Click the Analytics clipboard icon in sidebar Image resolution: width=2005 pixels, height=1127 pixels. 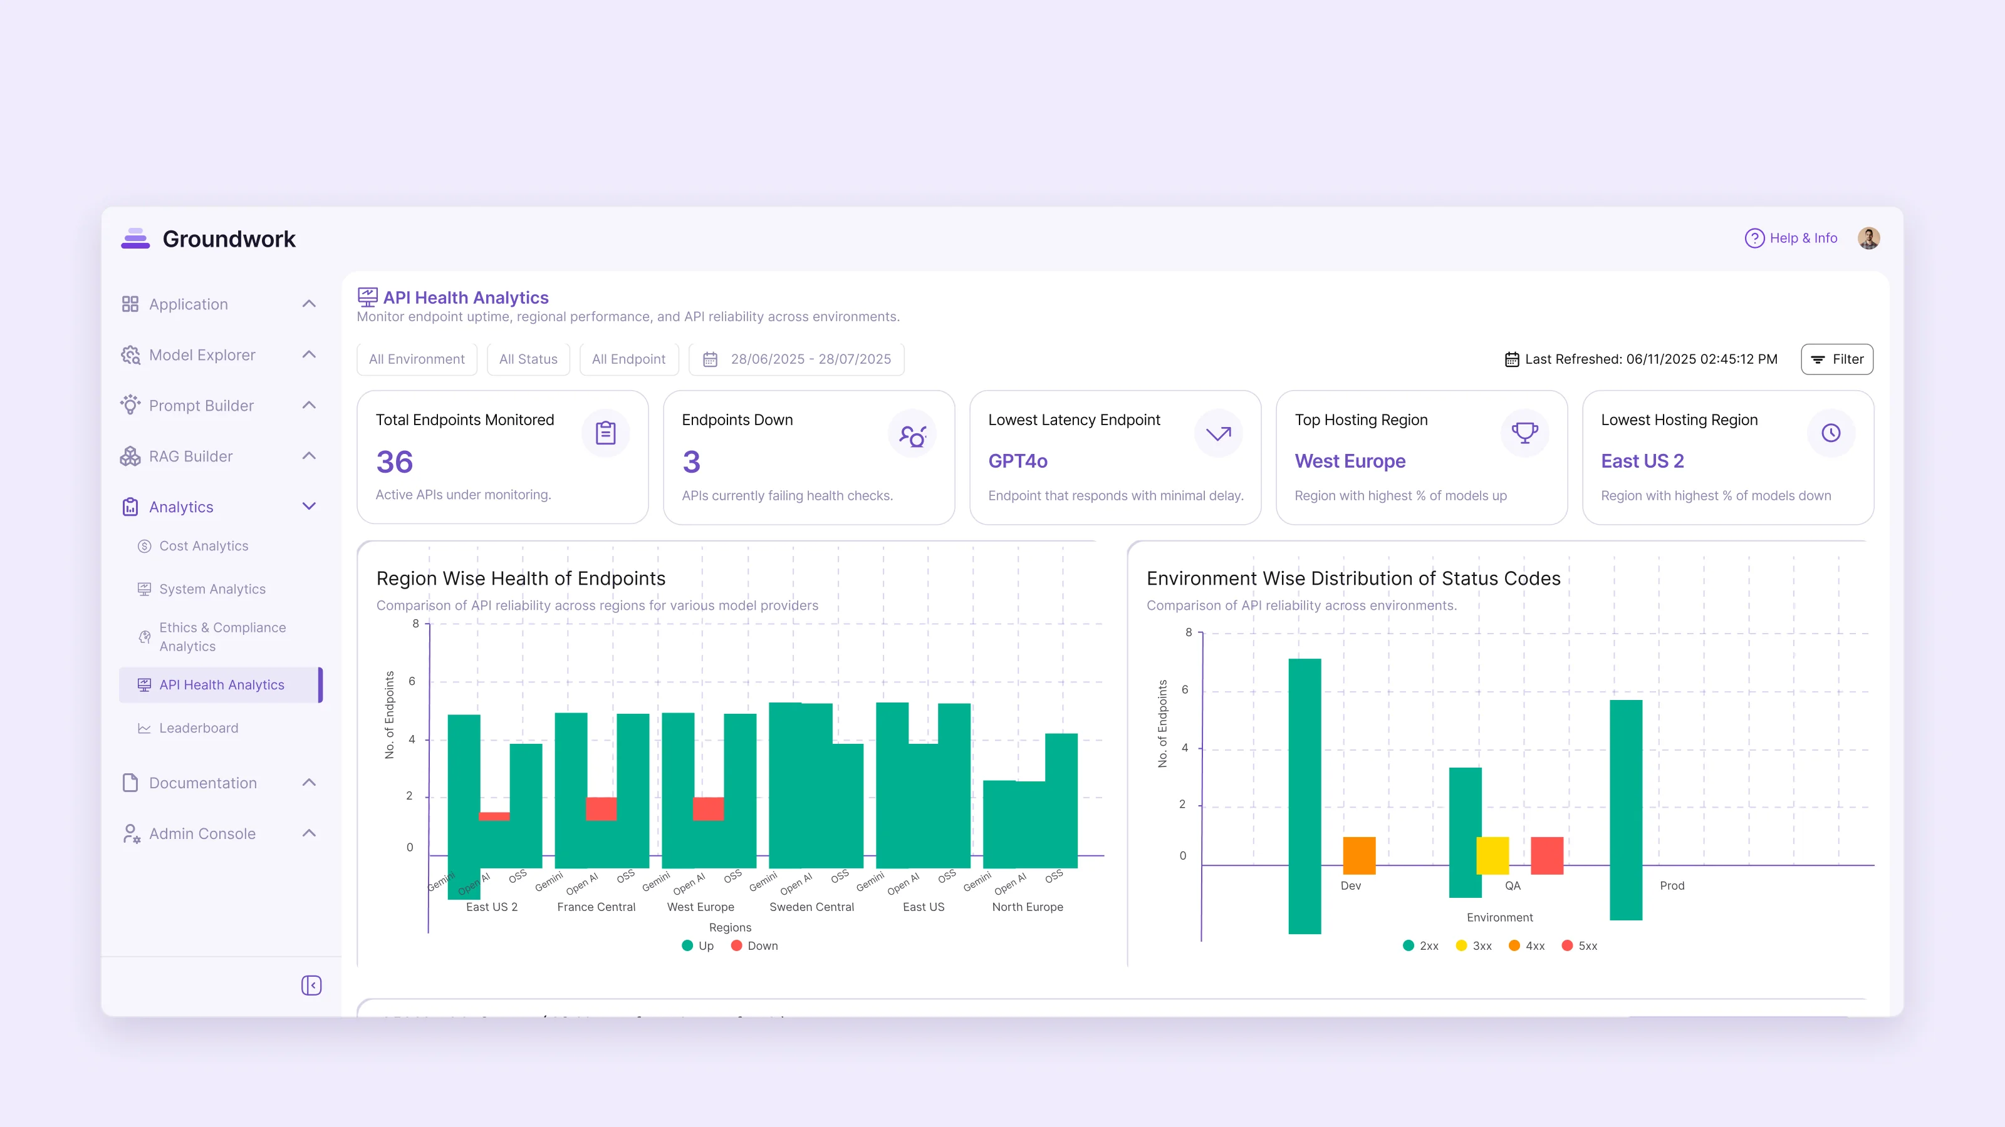pyautogui.click(x=130, y=507)
